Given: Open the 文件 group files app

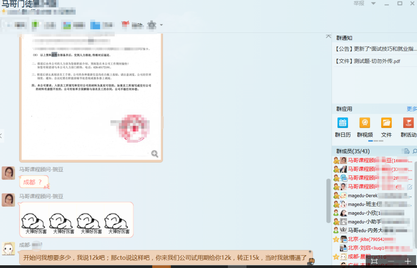Looking at the screenshot, I should [386, 127].
